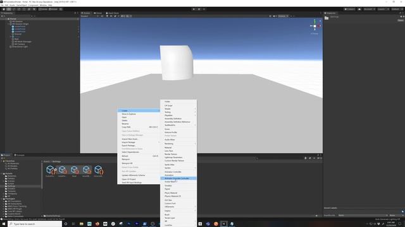405x227 pixels.
Task: Choose Open C# Project in context menu
Action: [x=139, y=179]
